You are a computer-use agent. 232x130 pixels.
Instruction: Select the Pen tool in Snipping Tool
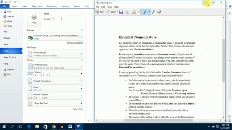pos(145,12)
